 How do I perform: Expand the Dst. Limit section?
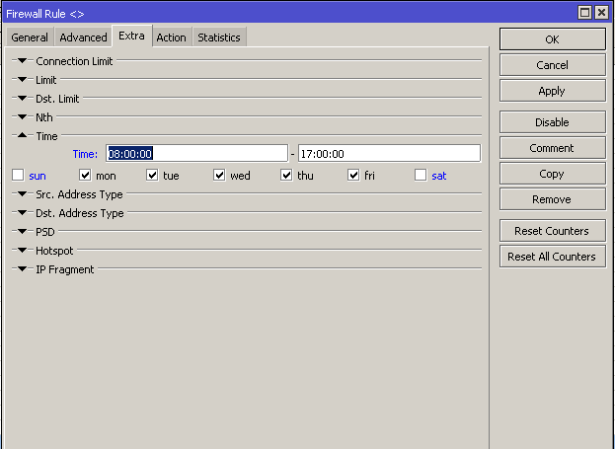[23, 98]
